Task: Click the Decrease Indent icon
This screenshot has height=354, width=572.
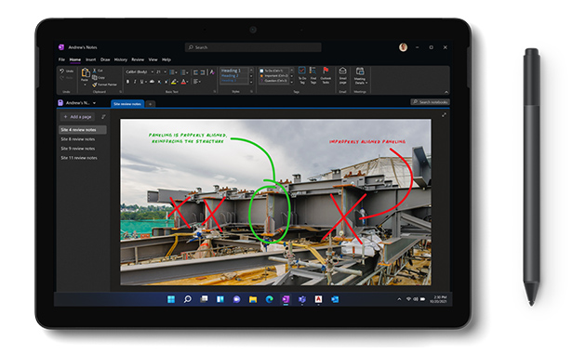Action: pyautogui.click(x=195, y=72)
